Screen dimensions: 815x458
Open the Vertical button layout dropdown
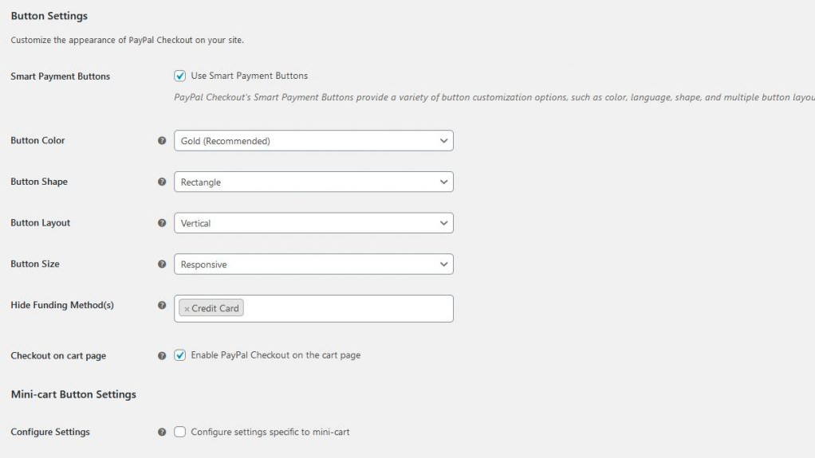(x=313, y=223)
